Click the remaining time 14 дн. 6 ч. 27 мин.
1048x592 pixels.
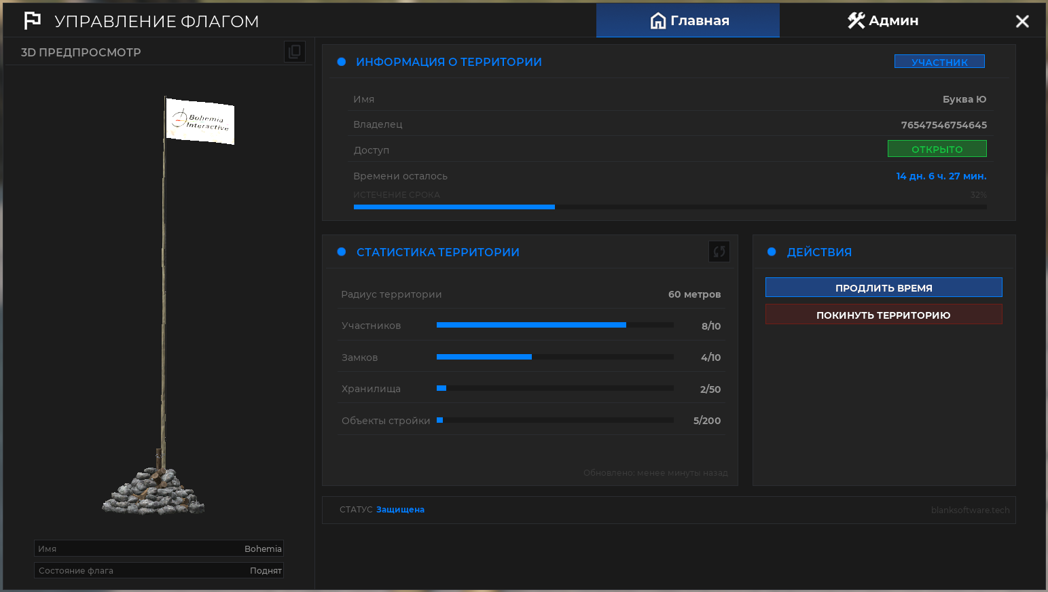(x=941, y=176)
